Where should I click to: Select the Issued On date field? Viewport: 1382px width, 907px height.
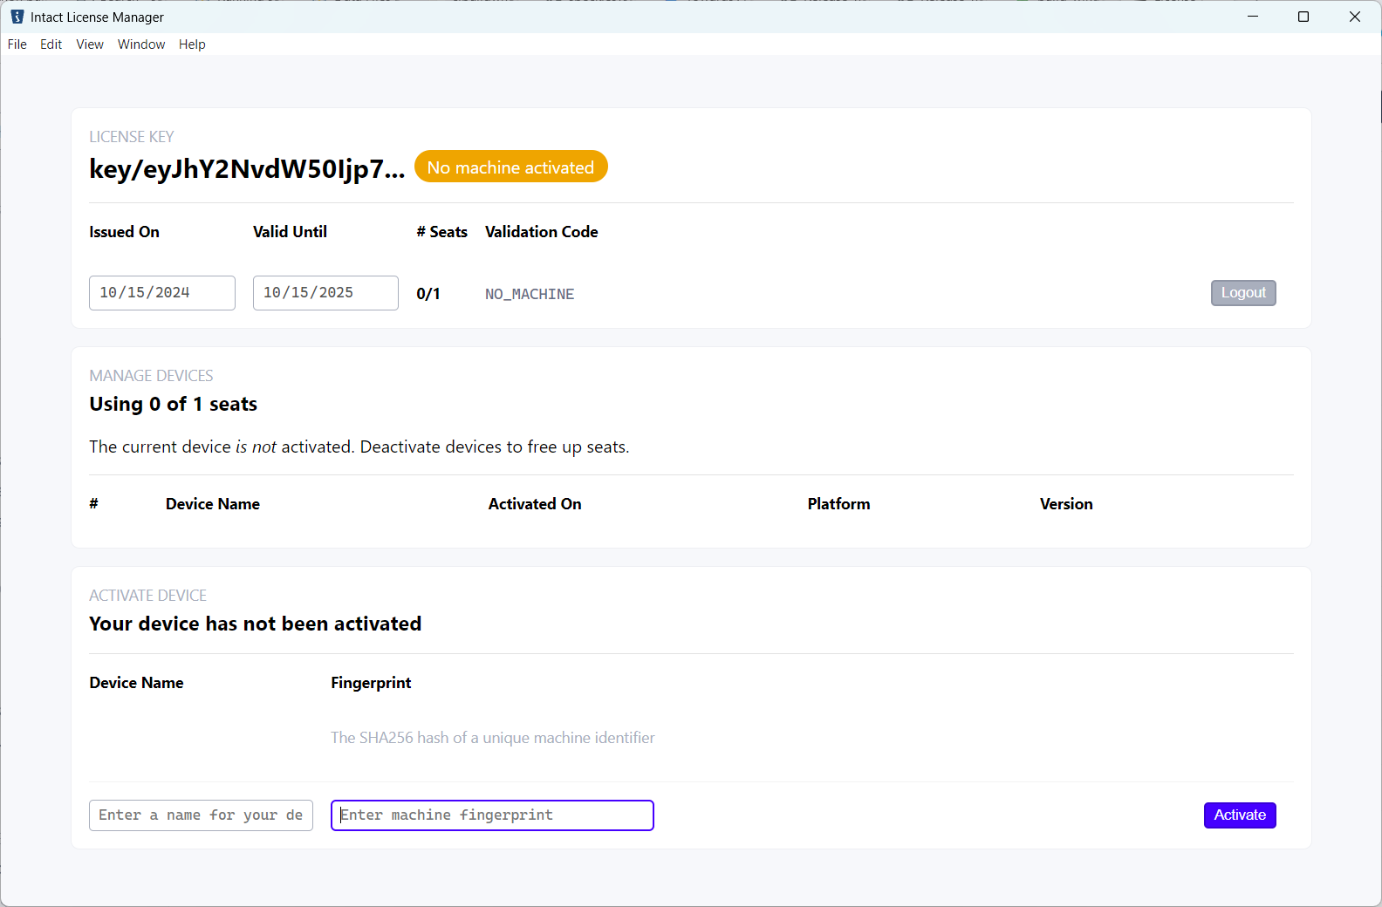161,293
